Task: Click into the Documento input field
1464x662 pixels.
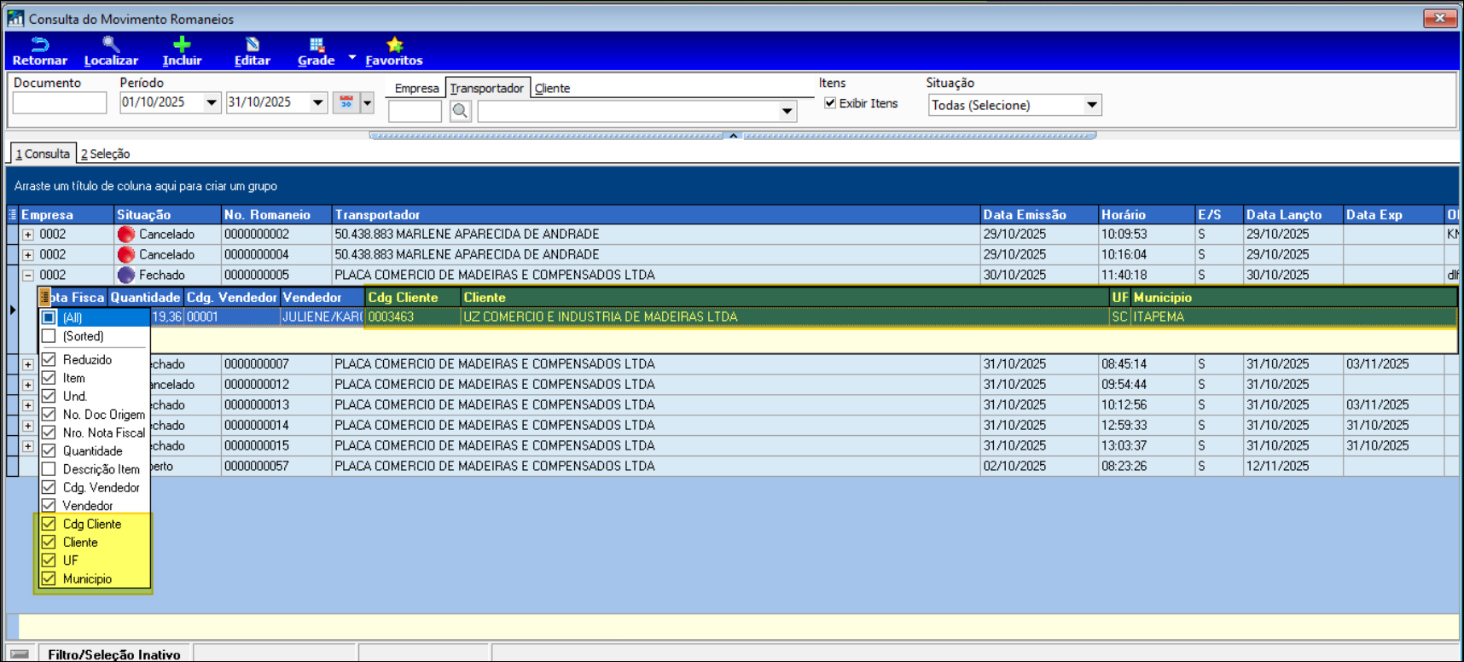Action: (x=60, y=102)
